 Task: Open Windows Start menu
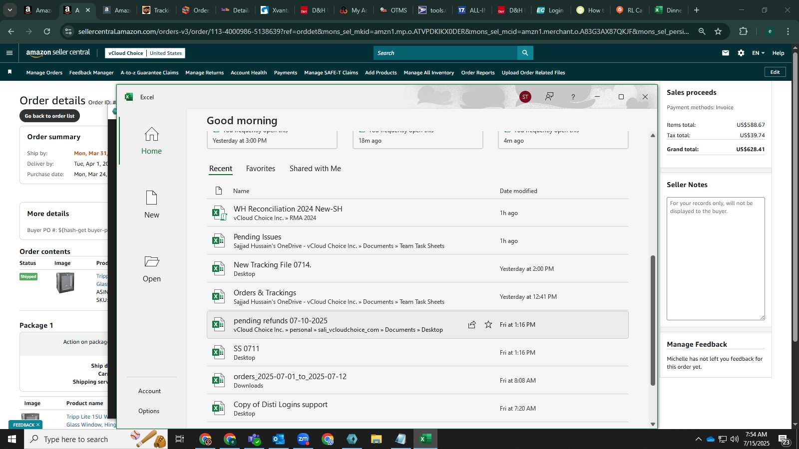(x=12, y=439)
